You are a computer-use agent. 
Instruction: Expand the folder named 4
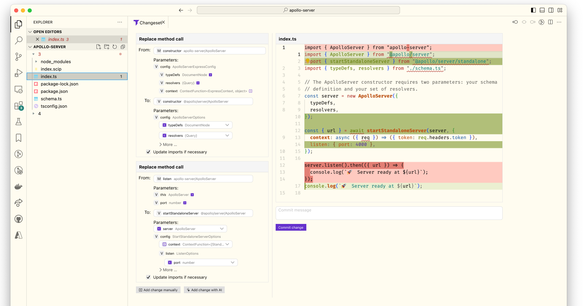[33, 113]
